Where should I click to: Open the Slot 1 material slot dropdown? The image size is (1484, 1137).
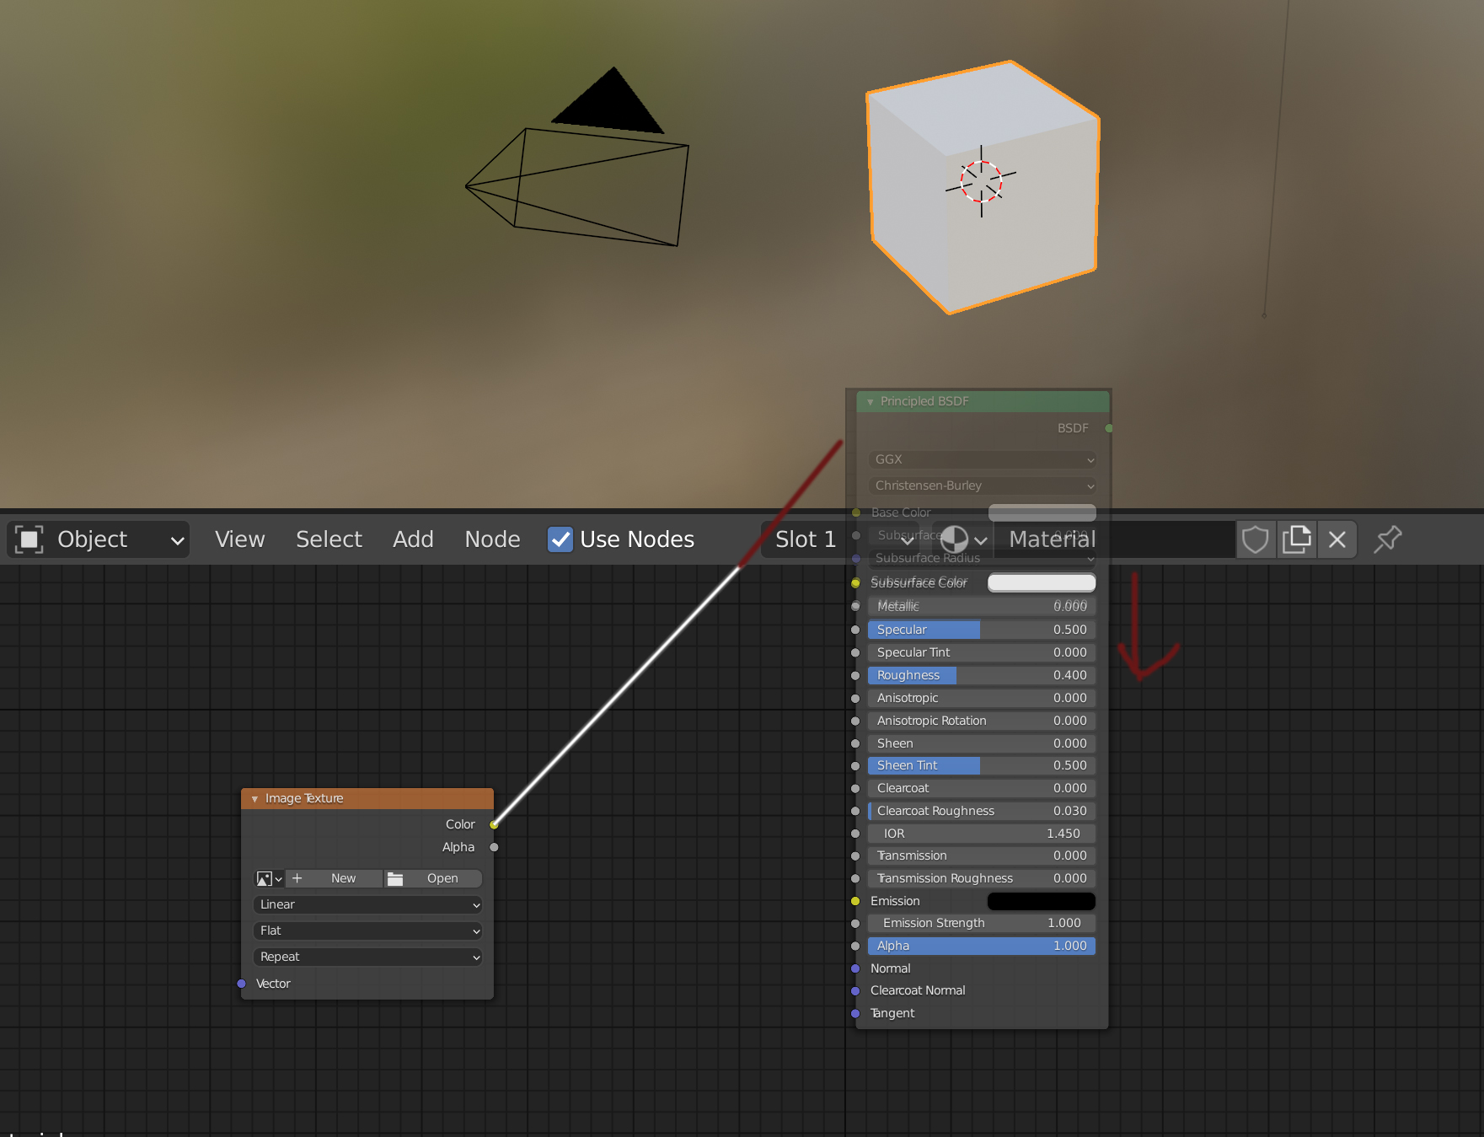click(x=839, y=539)
